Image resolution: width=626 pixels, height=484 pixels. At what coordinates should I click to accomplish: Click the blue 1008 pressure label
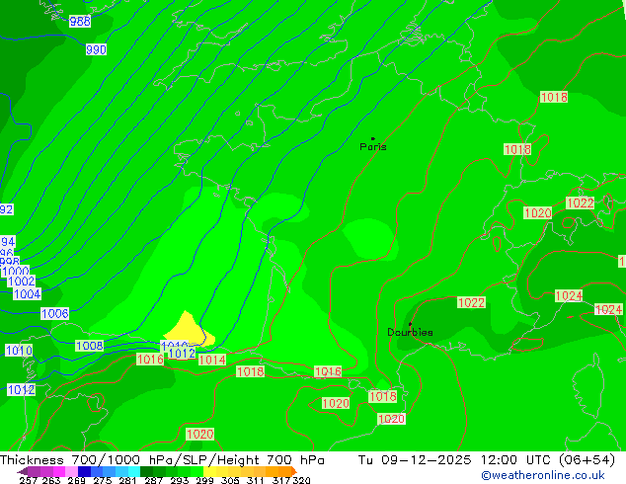(x=90, y=346)
